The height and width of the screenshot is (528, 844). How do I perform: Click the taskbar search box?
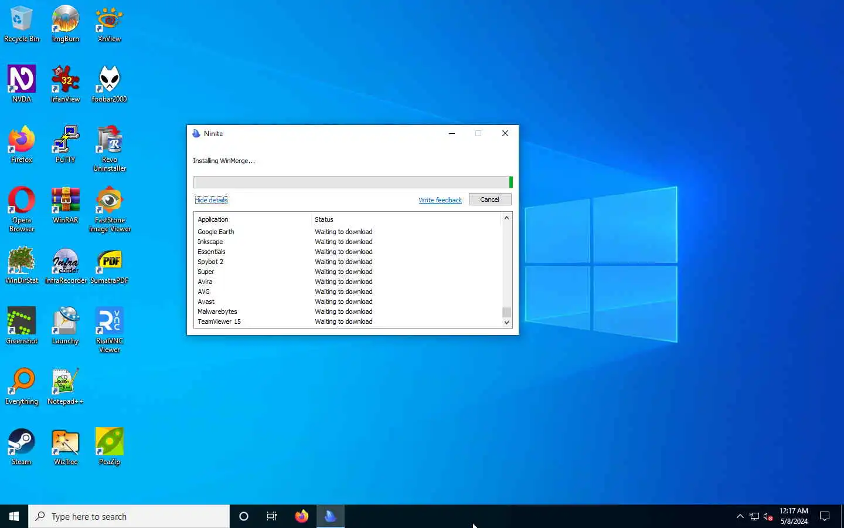click(x=129, y=516)
